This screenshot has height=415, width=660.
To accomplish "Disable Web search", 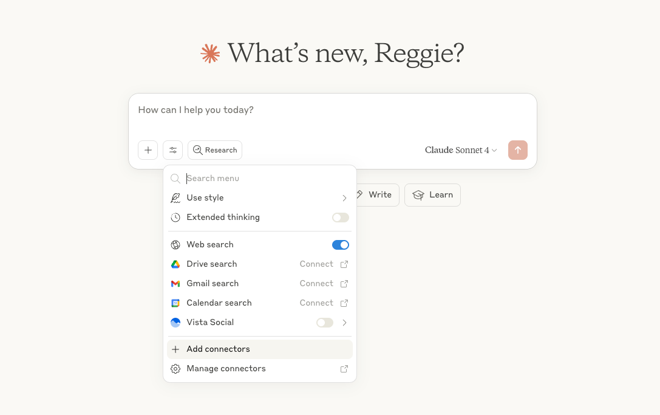I will click(340, 244).
